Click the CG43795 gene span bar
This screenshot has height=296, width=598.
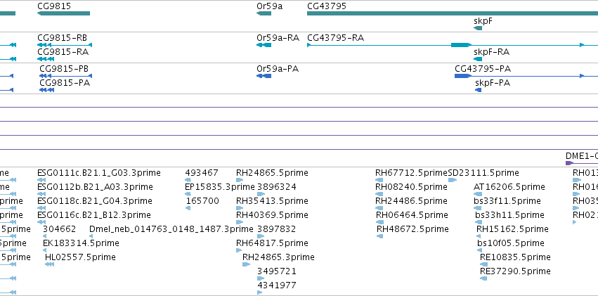453,13
